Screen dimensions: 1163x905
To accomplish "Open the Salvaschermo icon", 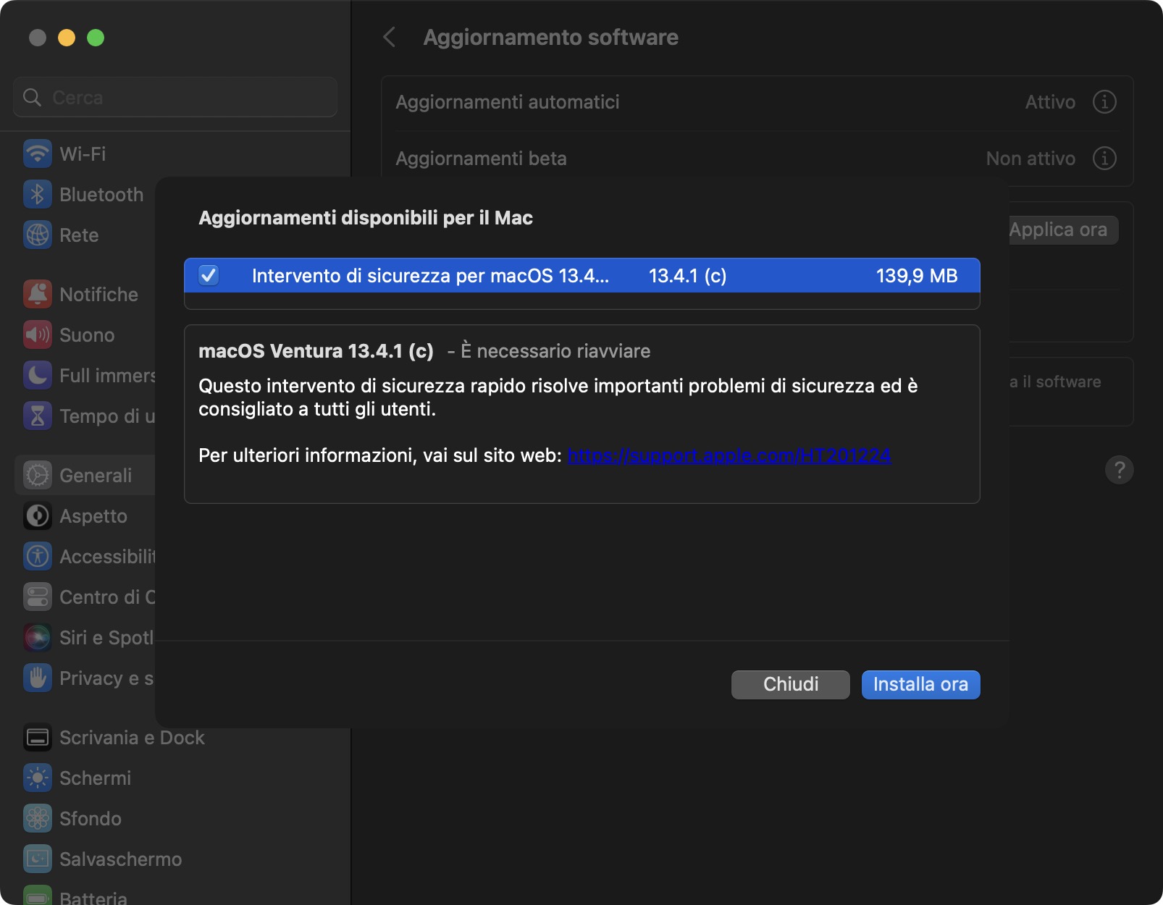I will tap(38, 859).
